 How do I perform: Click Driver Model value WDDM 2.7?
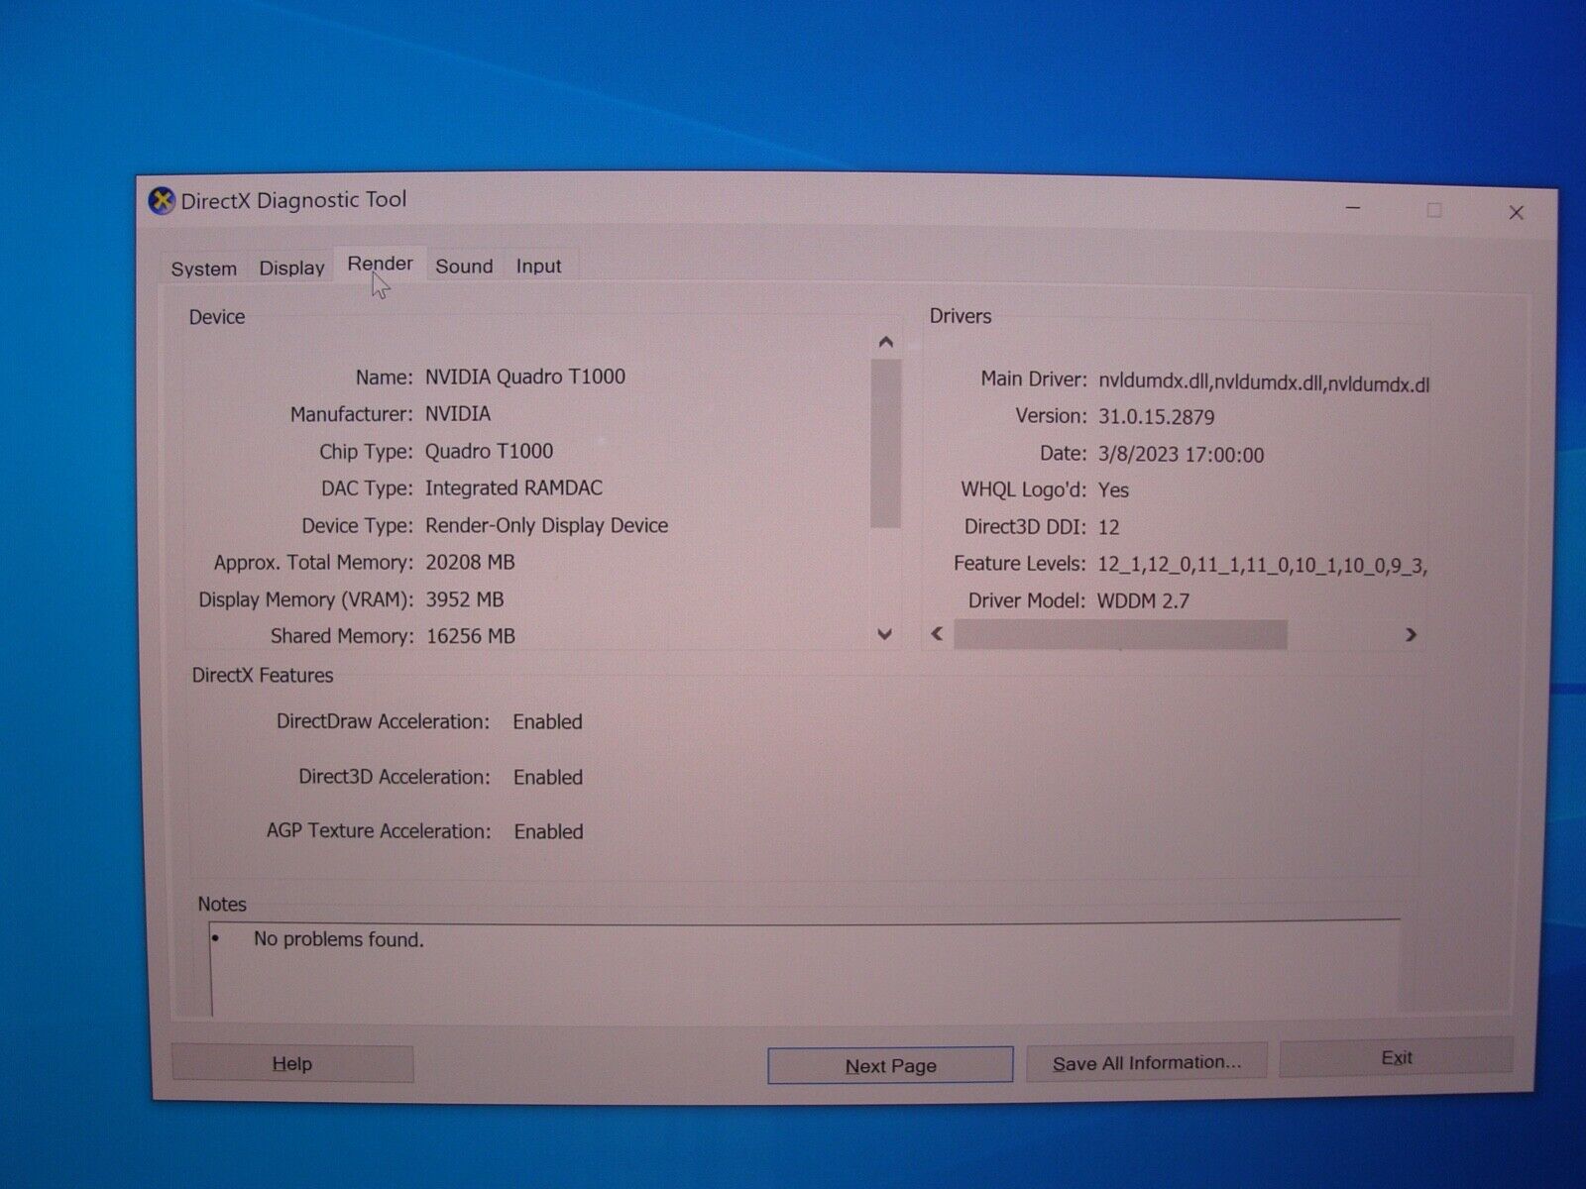[x=1143, y=600]
